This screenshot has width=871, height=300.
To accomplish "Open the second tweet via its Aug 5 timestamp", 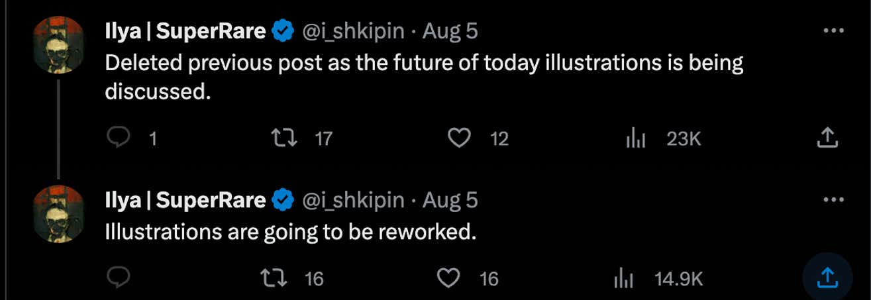I will pyautogui.click(x=450, y=199).
